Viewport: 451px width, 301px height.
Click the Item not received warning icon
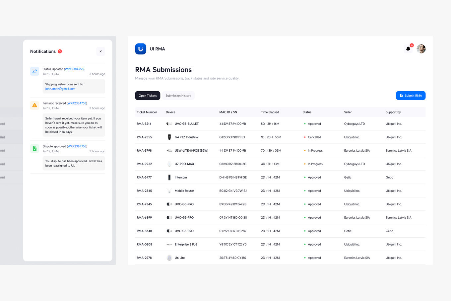coord(34,105)
